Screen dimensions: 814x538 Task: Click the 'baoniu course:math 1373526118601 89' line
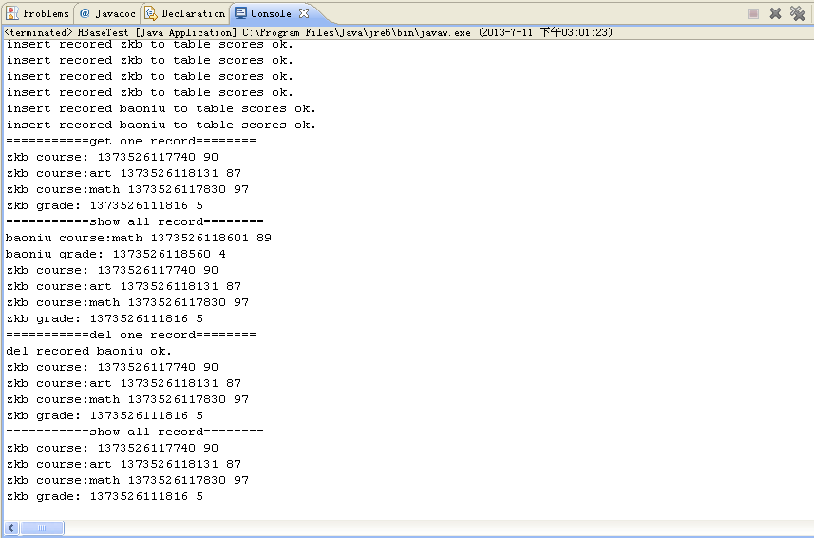pos(139,238)
